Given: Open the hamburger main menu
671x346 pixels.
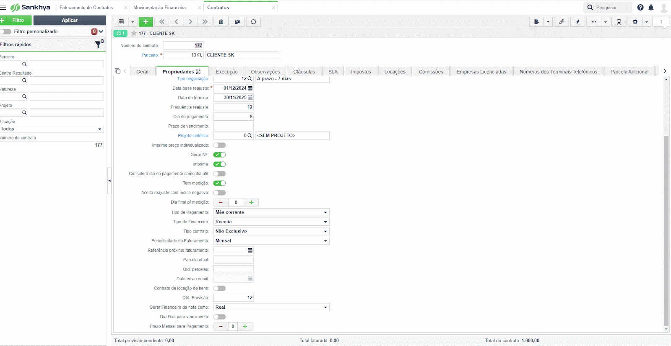Looking at the screenshot, I should coord(3,8).
